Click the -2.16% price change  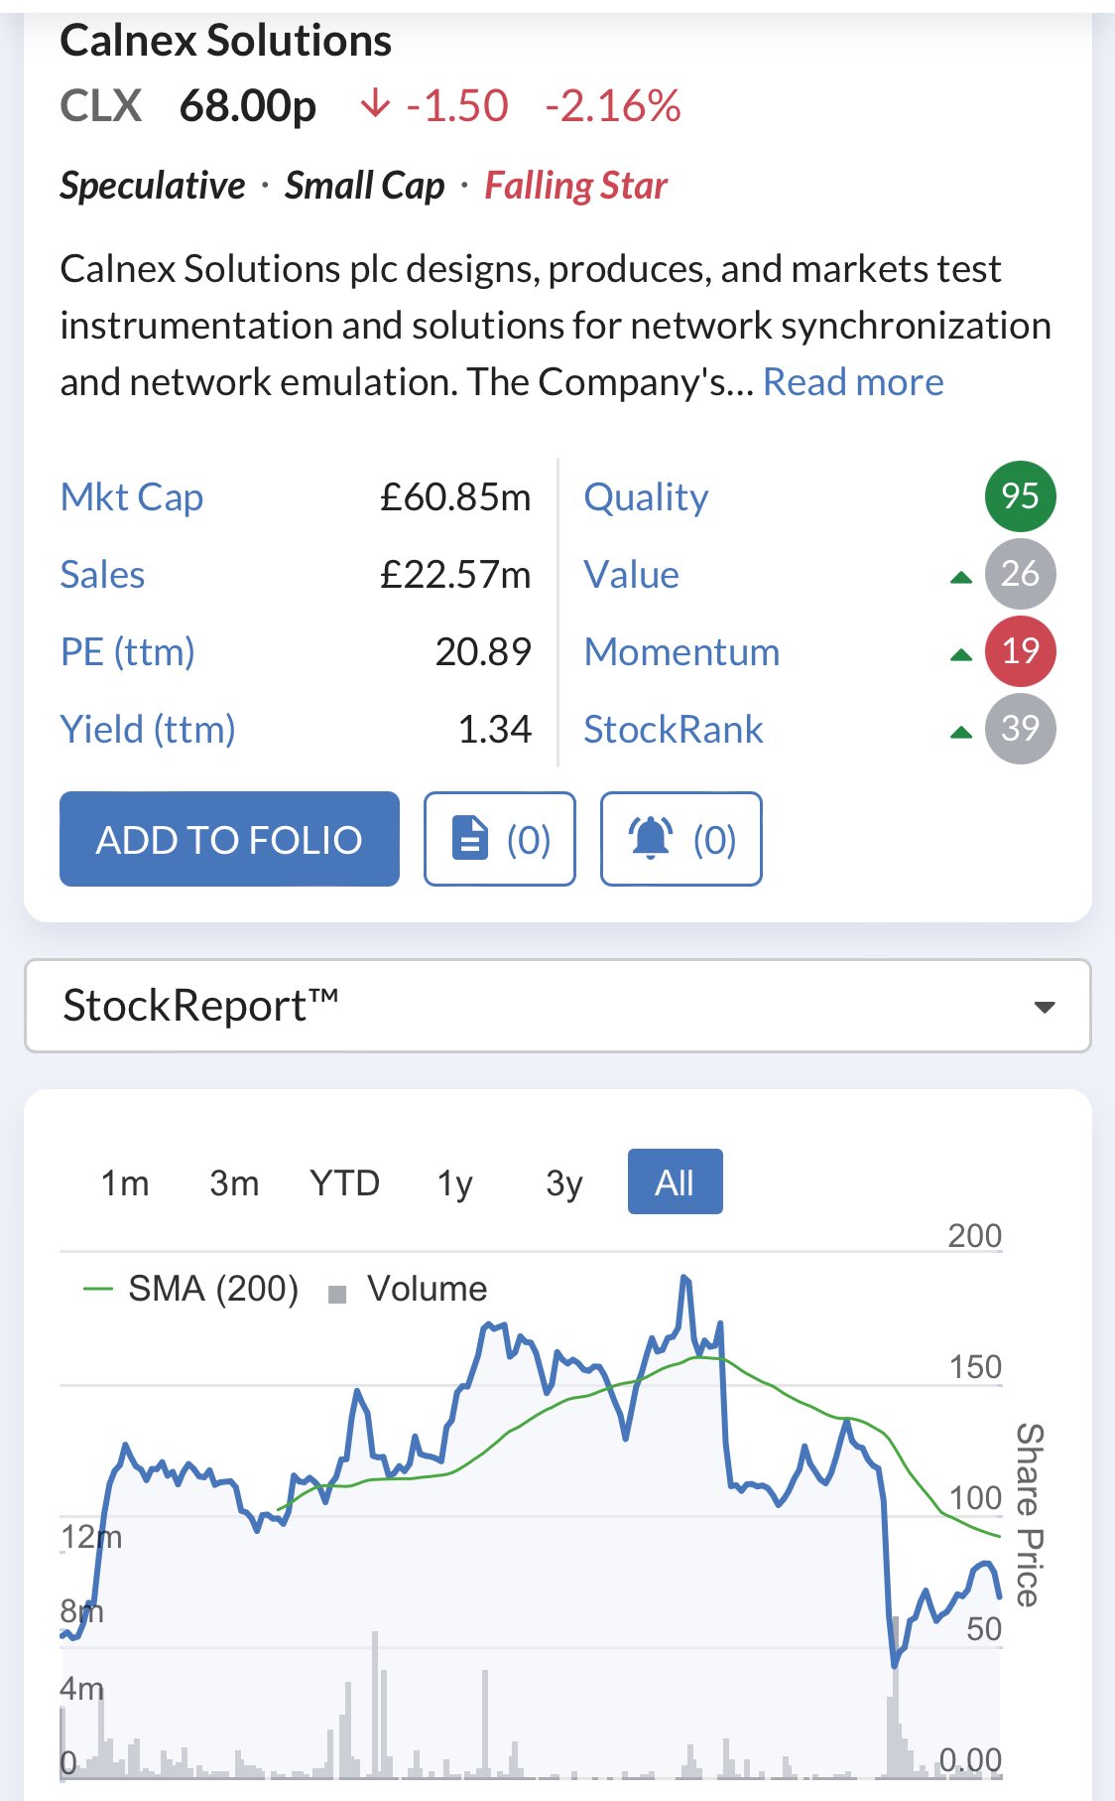[x=612, y=105]
